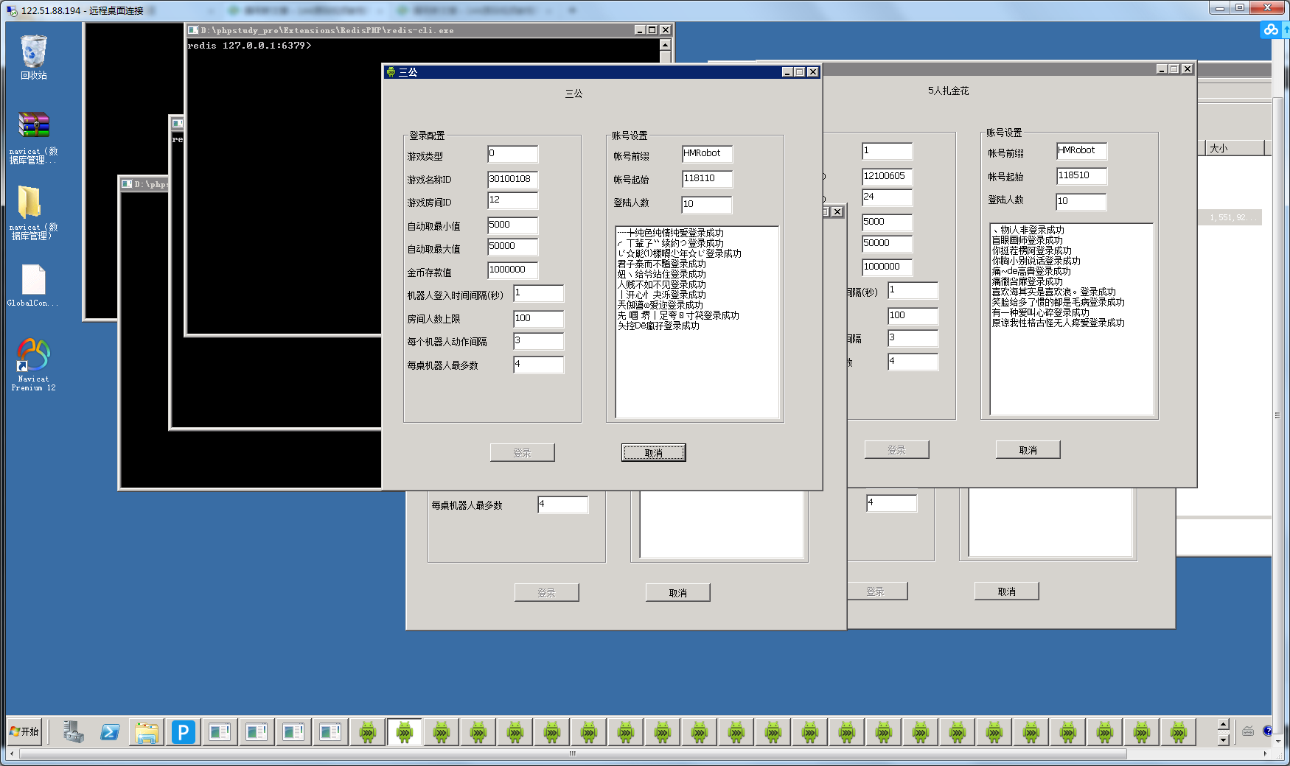Click the 游戏房间ID field in 三公
This screenshot has width=1290, height=766.
click(512, 200)
